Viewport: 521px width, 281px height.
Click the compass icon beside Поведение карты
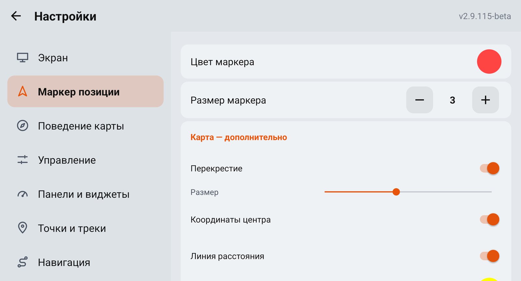[22, 125]
